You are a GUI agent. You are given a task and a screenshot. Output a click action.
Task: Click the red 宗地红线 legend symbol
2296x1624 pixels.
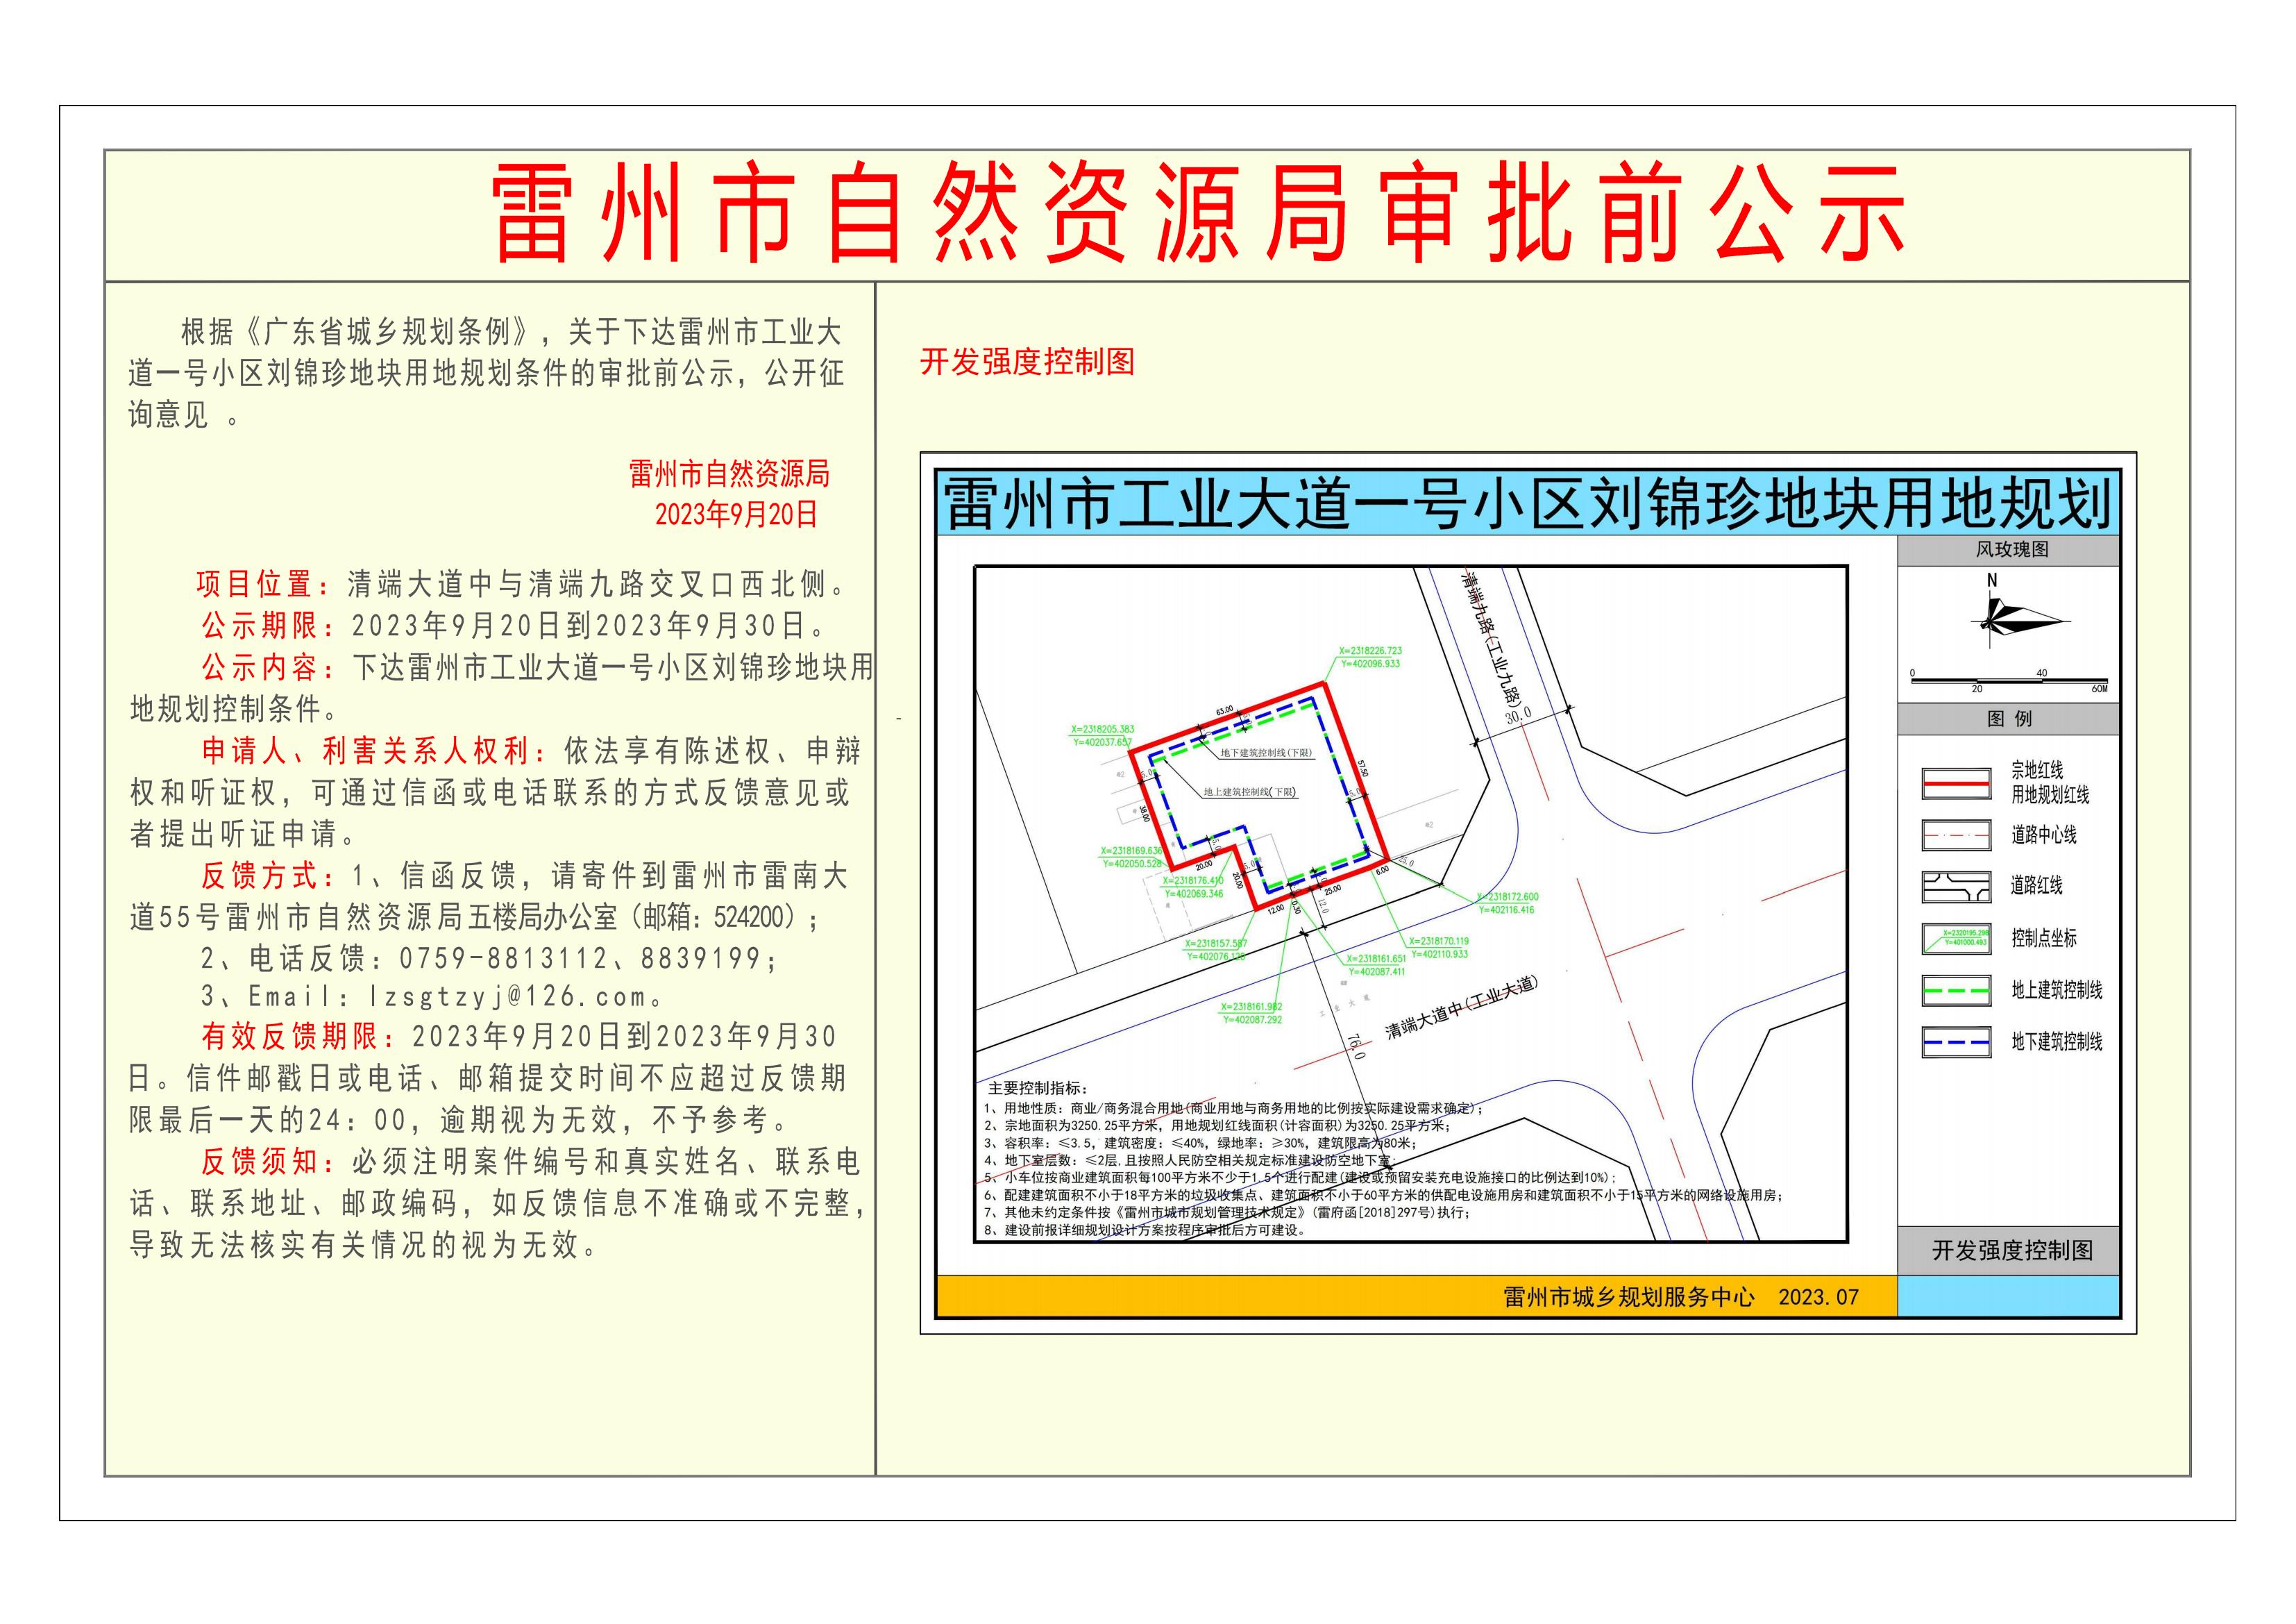pyautogui.click(x=1956, y=783)
